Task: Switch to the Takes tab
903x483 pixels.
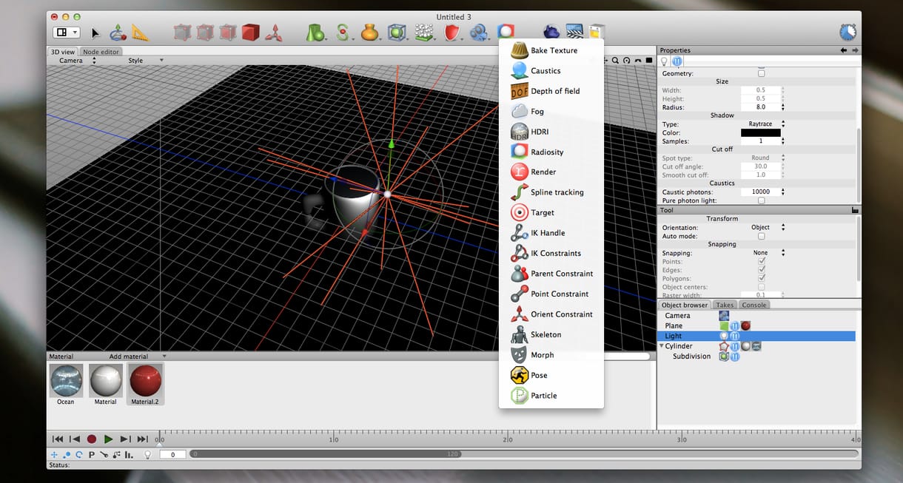Action: click(x=725, y=305)
